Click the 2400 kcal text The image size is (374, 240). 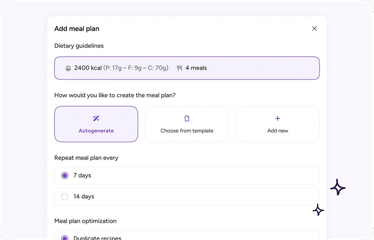(x=88, y=68)
